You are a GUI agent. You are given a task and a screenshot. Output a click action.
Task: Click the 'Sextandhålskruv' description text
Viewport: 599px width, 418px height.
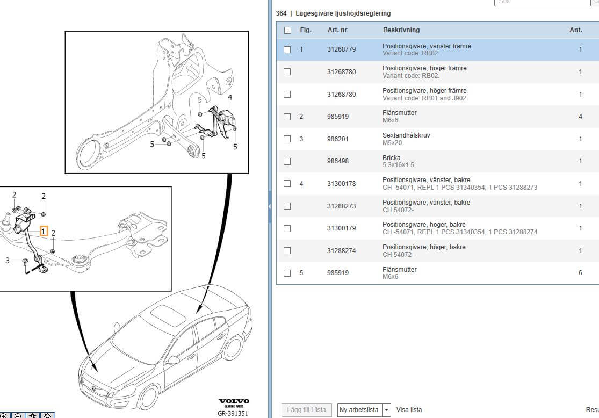[x=406, y=135]
